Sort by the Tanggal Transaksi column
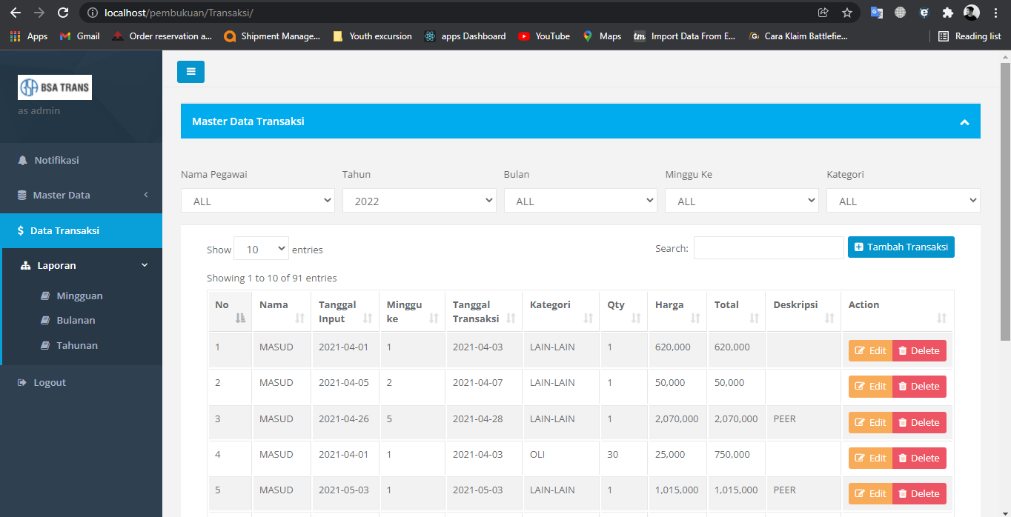This screenshot has height=517, width=1011. click(x=484, y=311)
